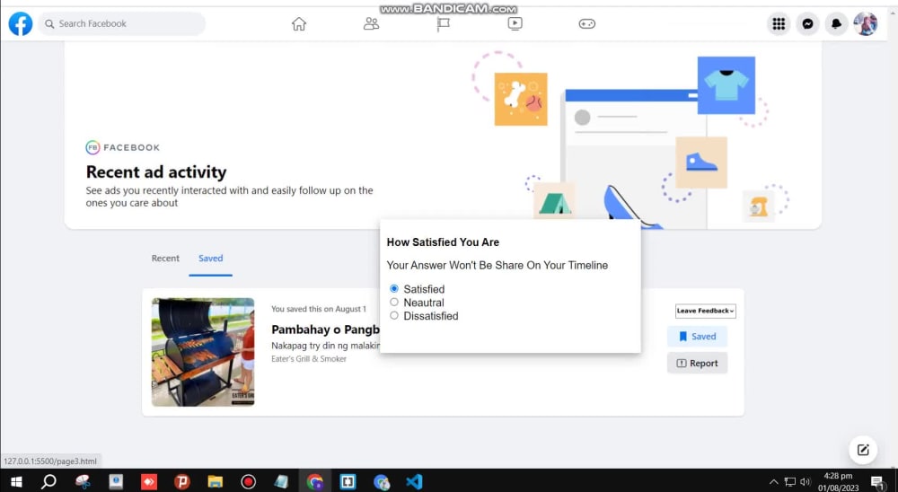Open File Explorer from the taskbar
Image resolution: width=898 pixels, height=492 pixels.
tap(215, 482)
